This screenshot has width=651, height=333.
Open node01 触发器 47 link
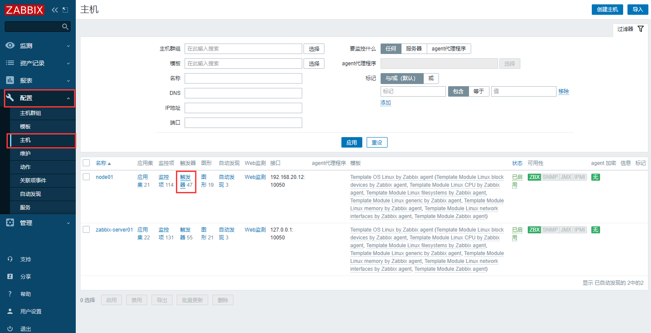pyautogui.click(x=186, y=181)
